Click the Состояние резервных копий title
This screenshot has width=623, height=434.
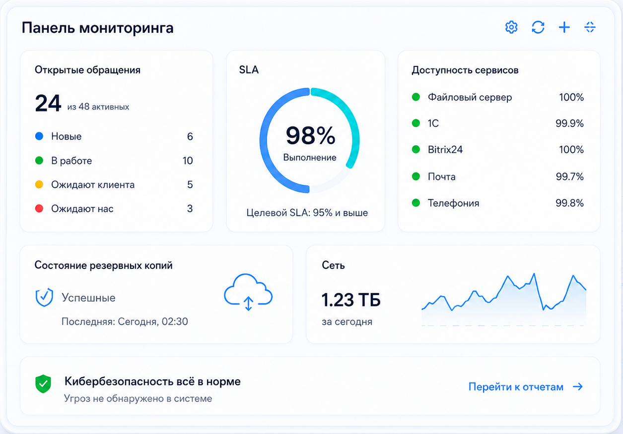pos(104,265)
